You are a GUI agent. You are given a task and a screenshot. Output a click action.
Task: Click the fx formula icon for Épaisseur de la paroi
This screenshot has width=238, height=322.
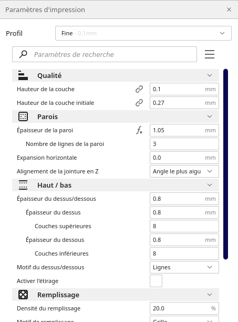pos(139,130)
